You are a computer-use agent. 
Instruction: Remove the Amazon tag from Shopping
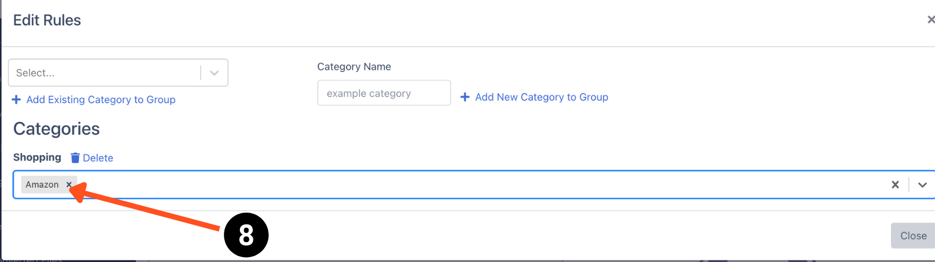[69, 185]
